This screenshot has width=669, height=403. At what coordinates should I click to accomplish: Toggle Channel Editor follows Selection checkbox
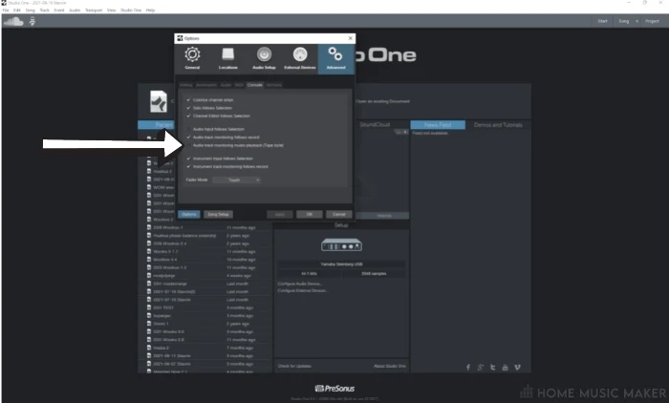point(188,116)
